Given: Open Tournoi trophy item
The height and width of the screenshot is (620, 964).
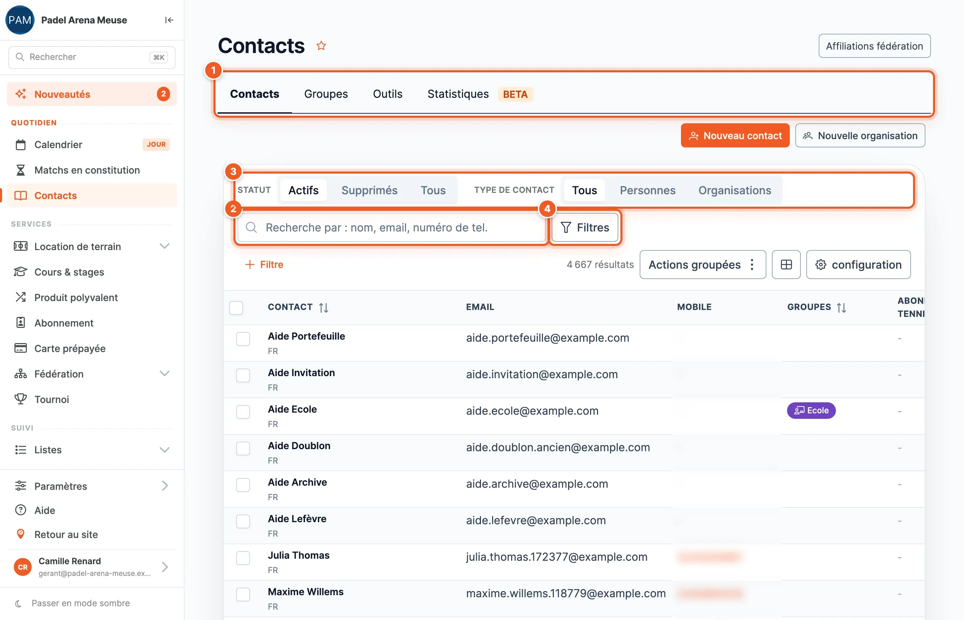Looking at the screenshot, I should 92,399.
